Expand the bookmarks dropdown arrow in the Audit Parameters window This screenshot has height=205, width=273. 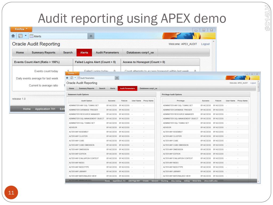75,78
